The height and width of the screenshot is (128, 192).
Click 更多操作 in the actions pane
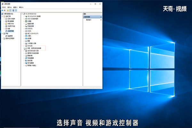pyautogui.click(x=89, y=20)
